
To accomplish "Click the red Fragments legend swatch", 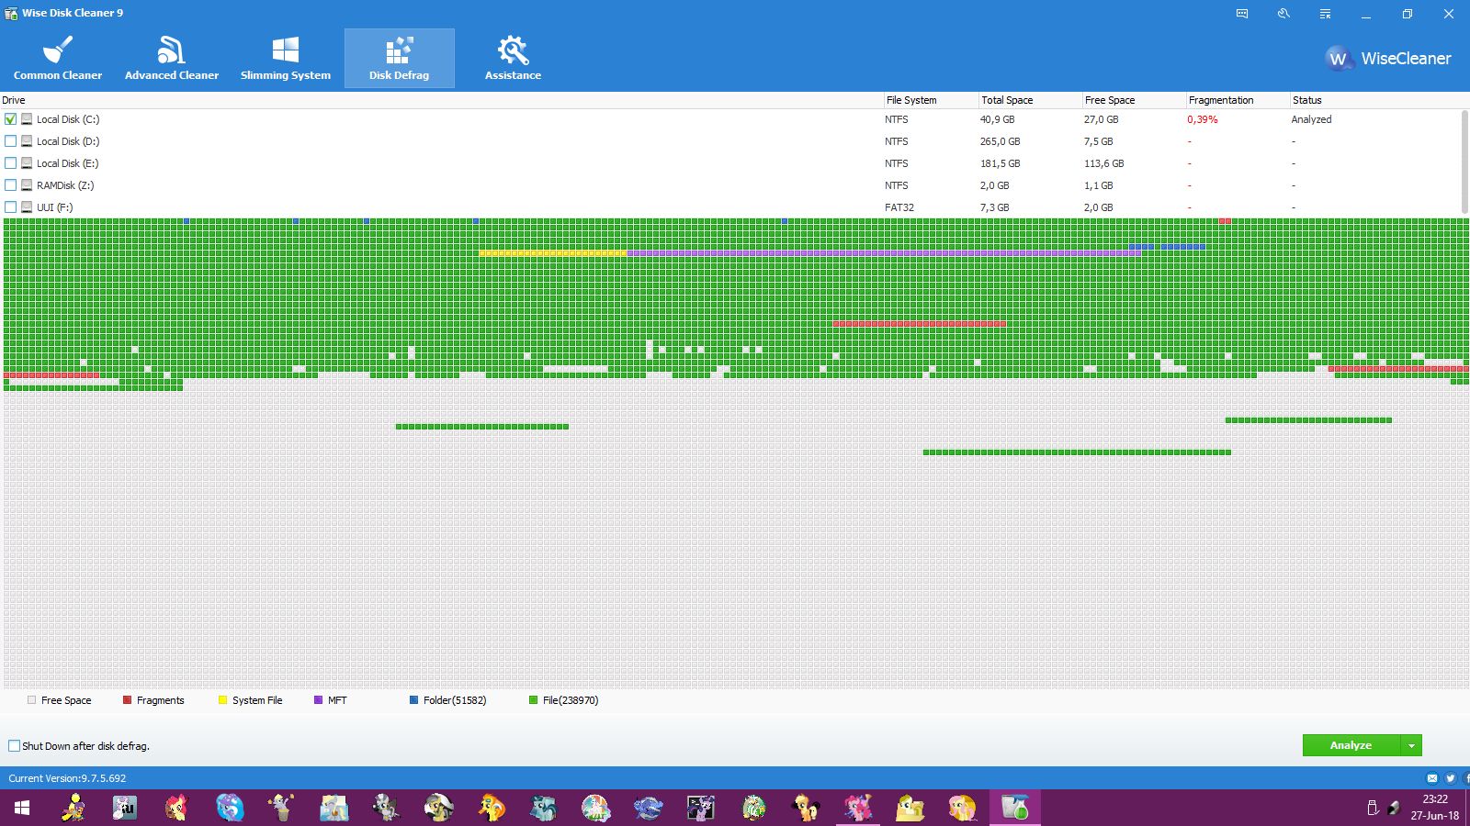I will (x=127, y=700).
